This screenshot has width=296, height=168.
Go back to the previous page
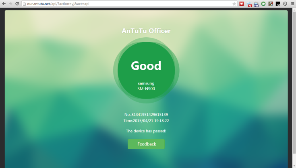[4, 4]
